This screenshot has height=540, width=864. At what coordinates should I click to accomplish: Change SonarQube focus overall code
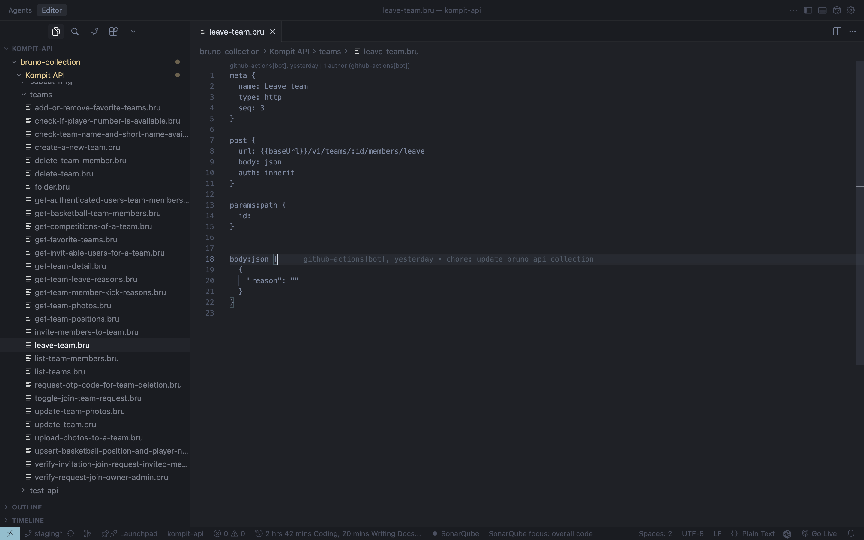point(541,534)
